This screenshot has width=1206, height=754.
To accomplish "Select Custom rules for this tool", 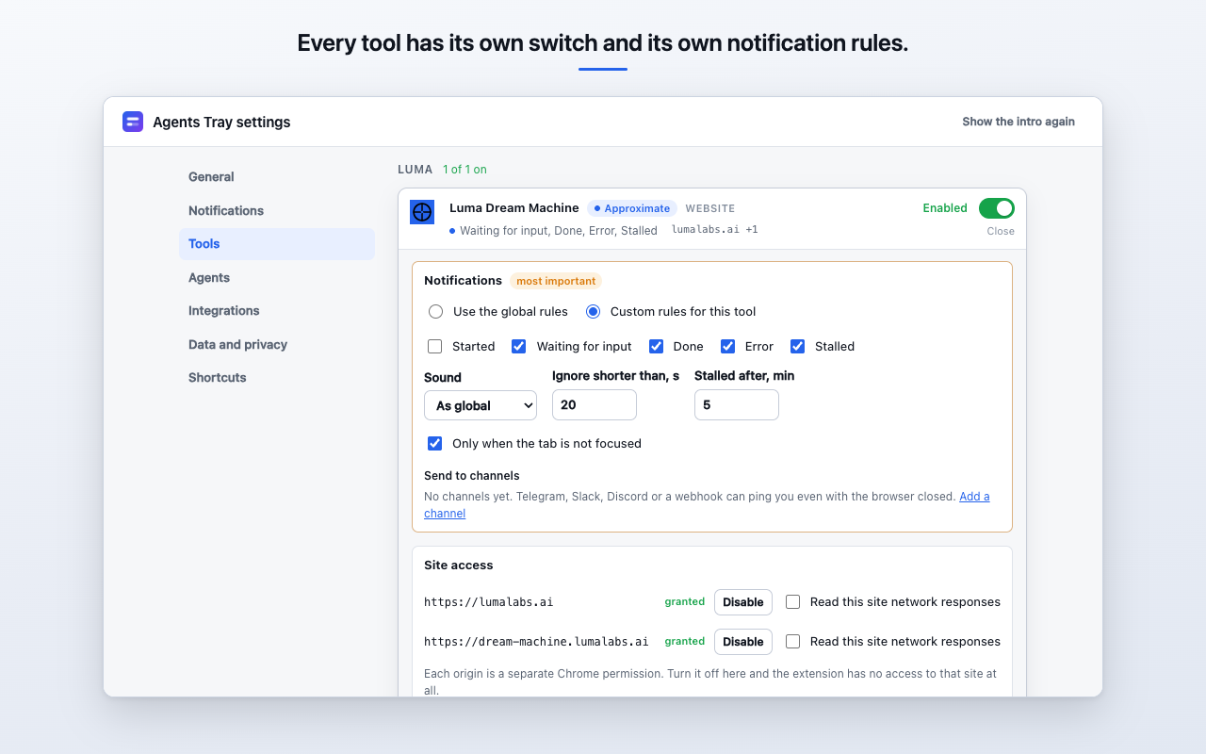I will coord(594,312).
